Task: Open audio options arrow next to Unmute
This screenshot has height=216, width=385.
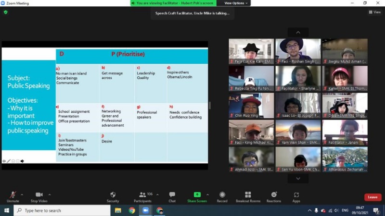Action: point(22,195)
